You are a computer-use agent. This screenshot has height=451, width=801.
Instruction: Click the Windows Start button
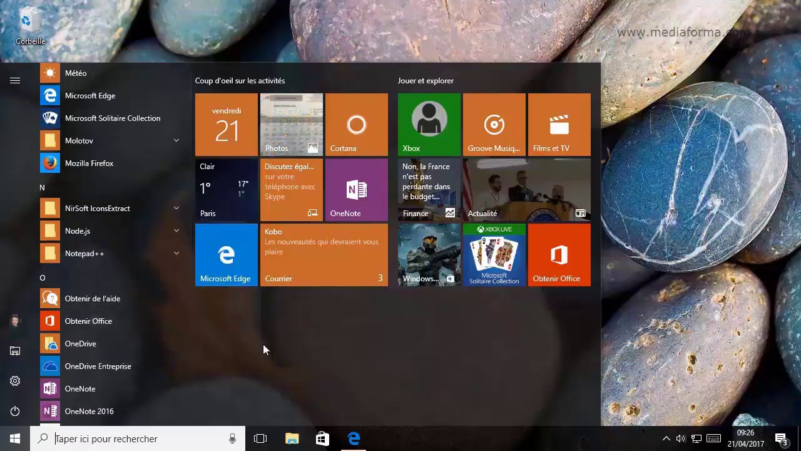15,438
